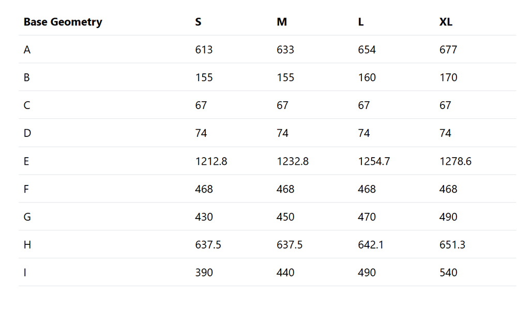Select the L size column header
Viewport: 517px width, 310px height.
click(361, 22)
